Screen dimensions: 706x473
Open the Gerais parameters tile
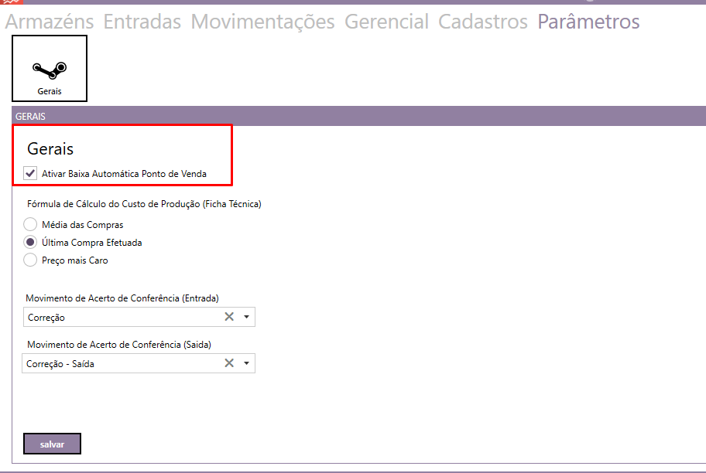pos(50,69)
